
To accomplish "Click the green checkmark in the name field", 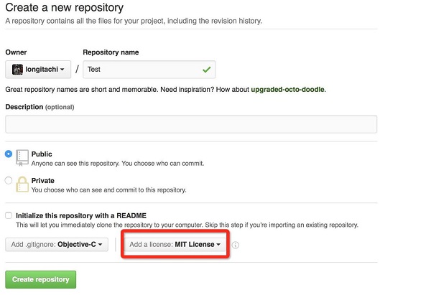I will click(x=207, y=70).
